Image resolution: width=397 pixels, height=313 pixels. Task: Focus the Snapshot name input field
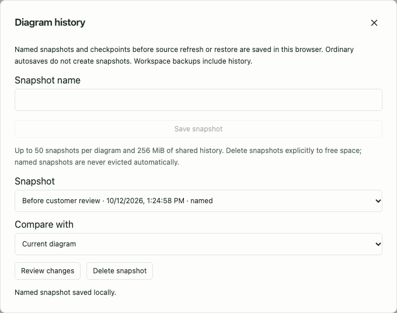click(x=198, y=100)
